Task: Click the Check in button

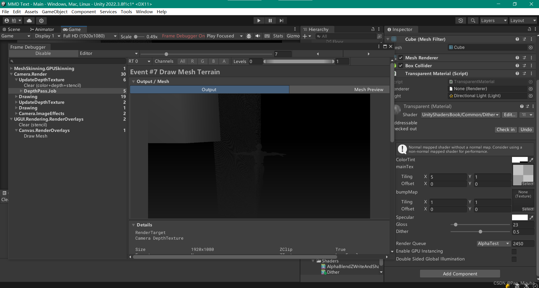Action: 506,129
